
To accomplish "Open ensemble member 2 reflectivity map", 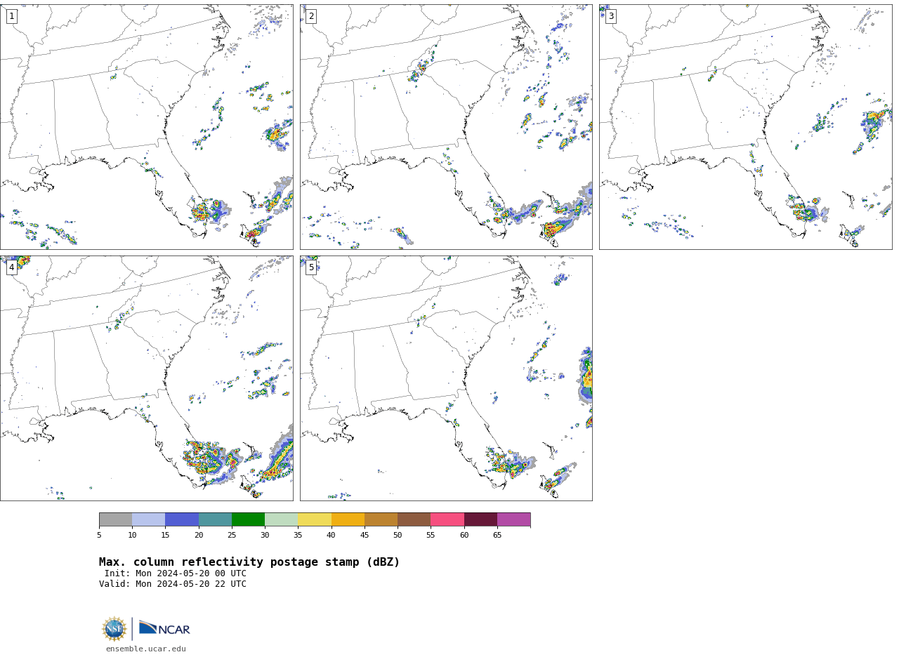I will point(446,127).
